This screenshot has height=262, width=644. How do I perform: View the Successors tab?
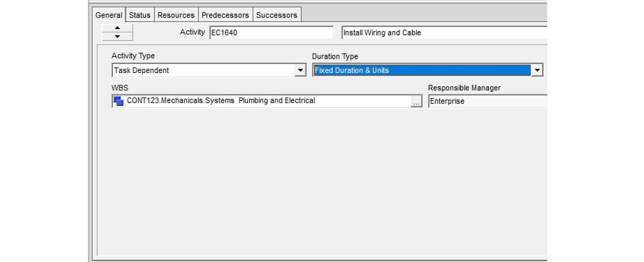click(277, 15)
